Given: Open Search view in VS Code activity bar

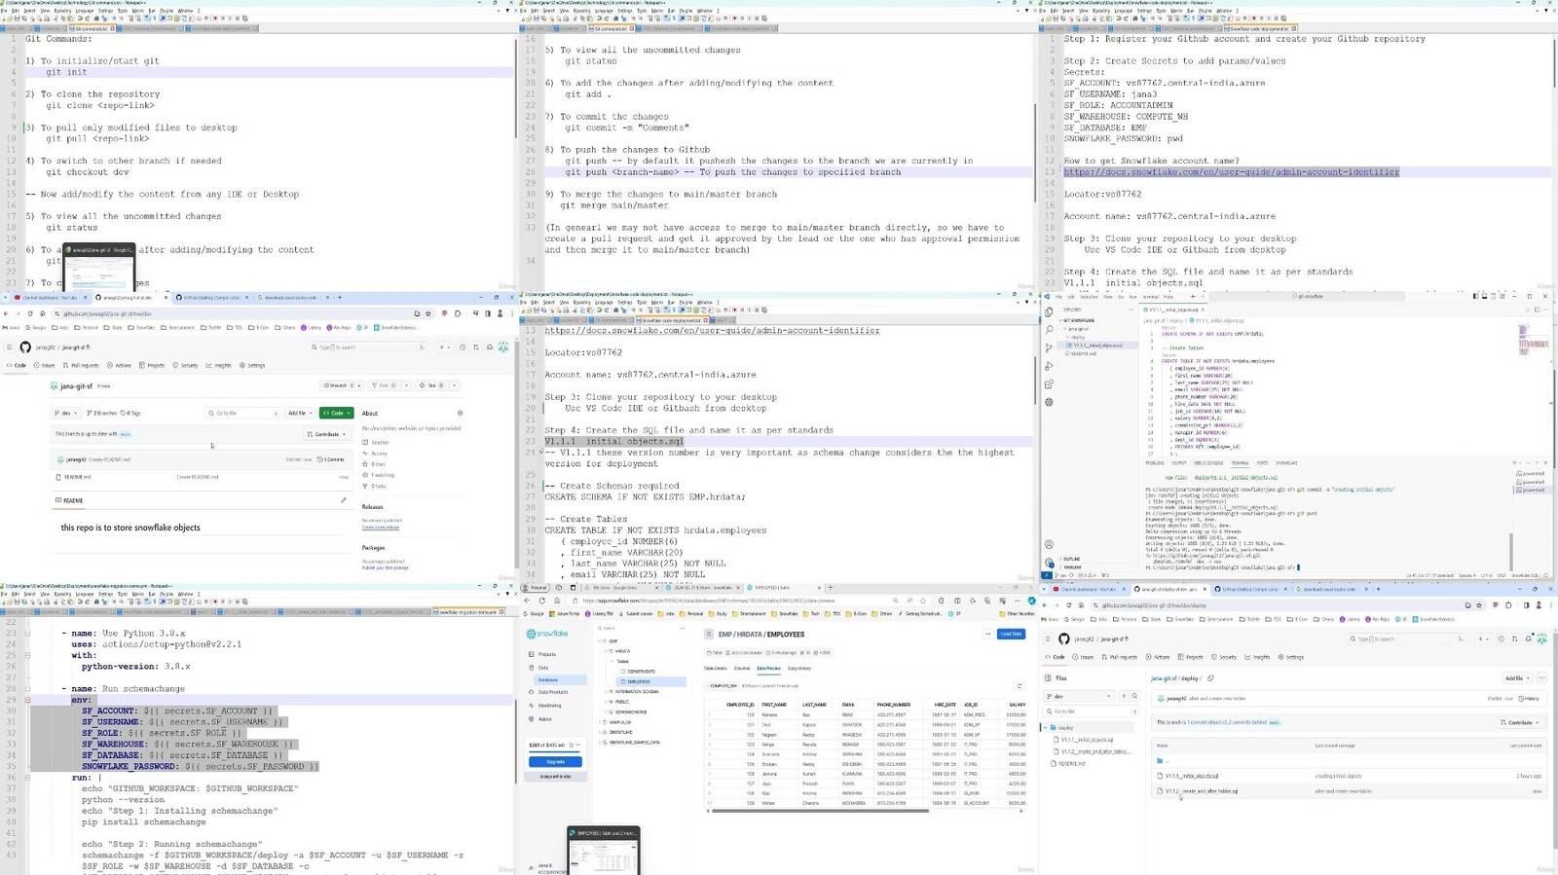Looking at the screenshot, I should tap(1049, 330).
